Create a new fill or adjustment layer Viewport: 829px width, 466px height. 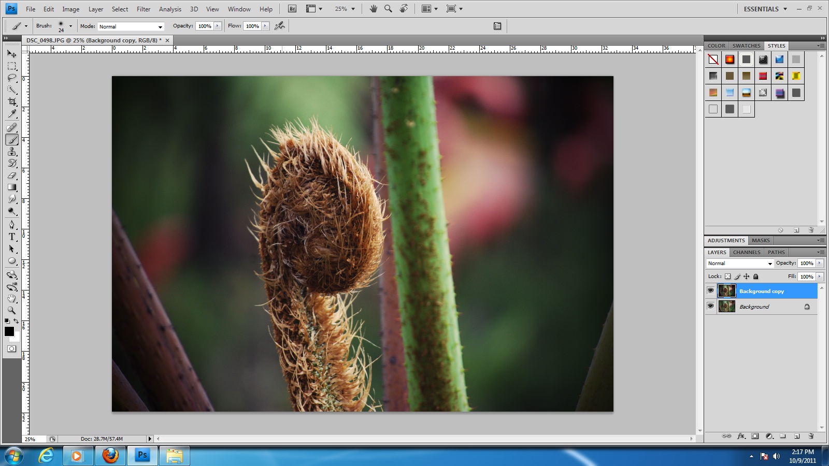[769, 436]
